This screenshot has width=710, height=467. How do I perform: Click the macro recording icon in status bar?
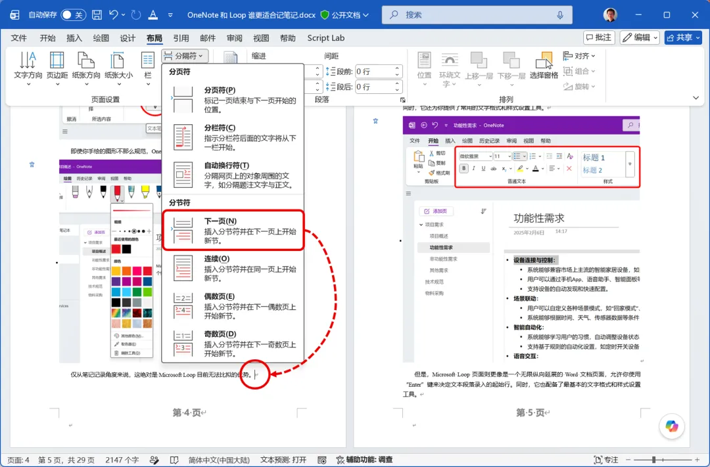[322, 460]
